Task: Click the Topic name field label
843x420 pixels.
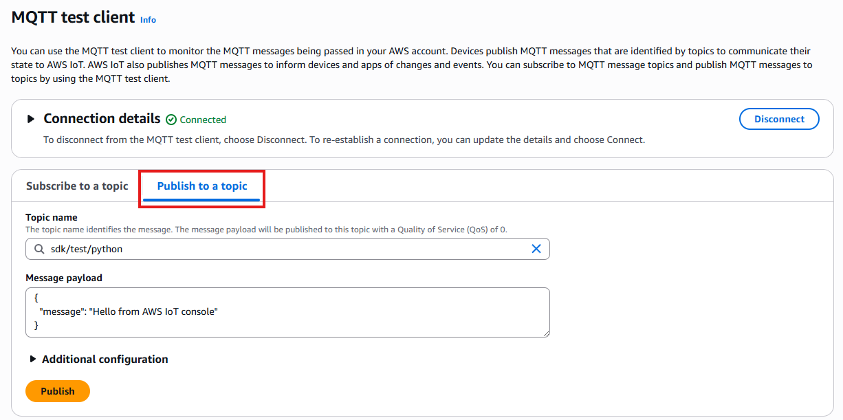Action: 52,218
